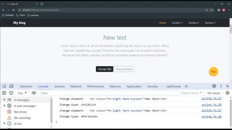This screenshot has width=232, height=130.
Task: Open the Home nav link
Action: pyautogui.click(x=162, y=23)
